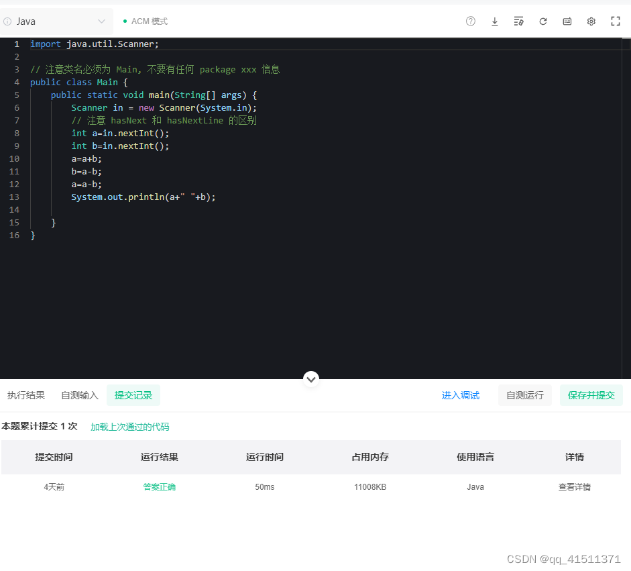This screenshot has width=631, height=571.
Task: Collapse the panel with chevron-down button
Action: (x=311, y=379)
